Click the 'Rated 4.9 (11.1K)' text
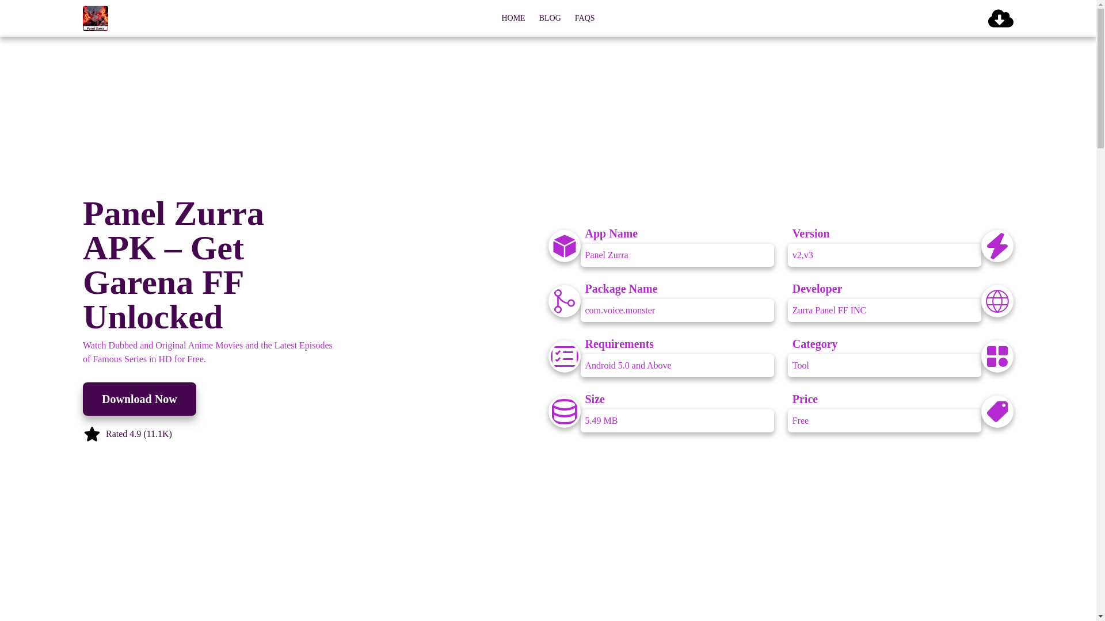This screenshot has height=621, width=1105. coord(139,434)
